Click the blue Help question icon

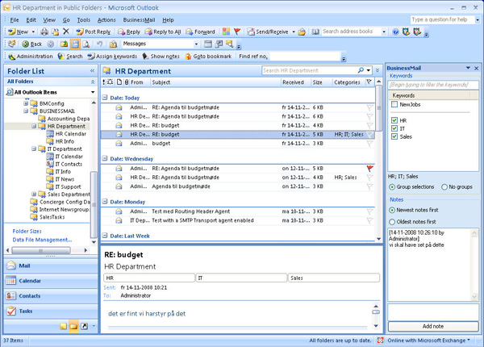(x=395, y=31)
